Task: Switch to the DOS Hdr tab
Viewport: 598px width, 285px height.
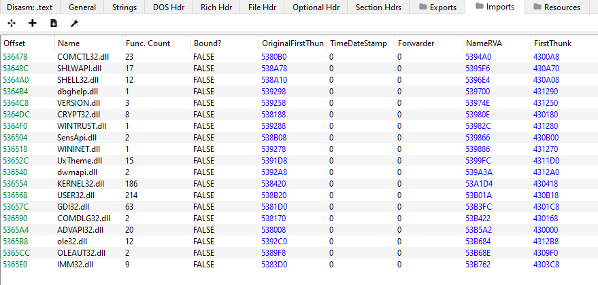Action: pyautogui.click(x=168, y=7)
